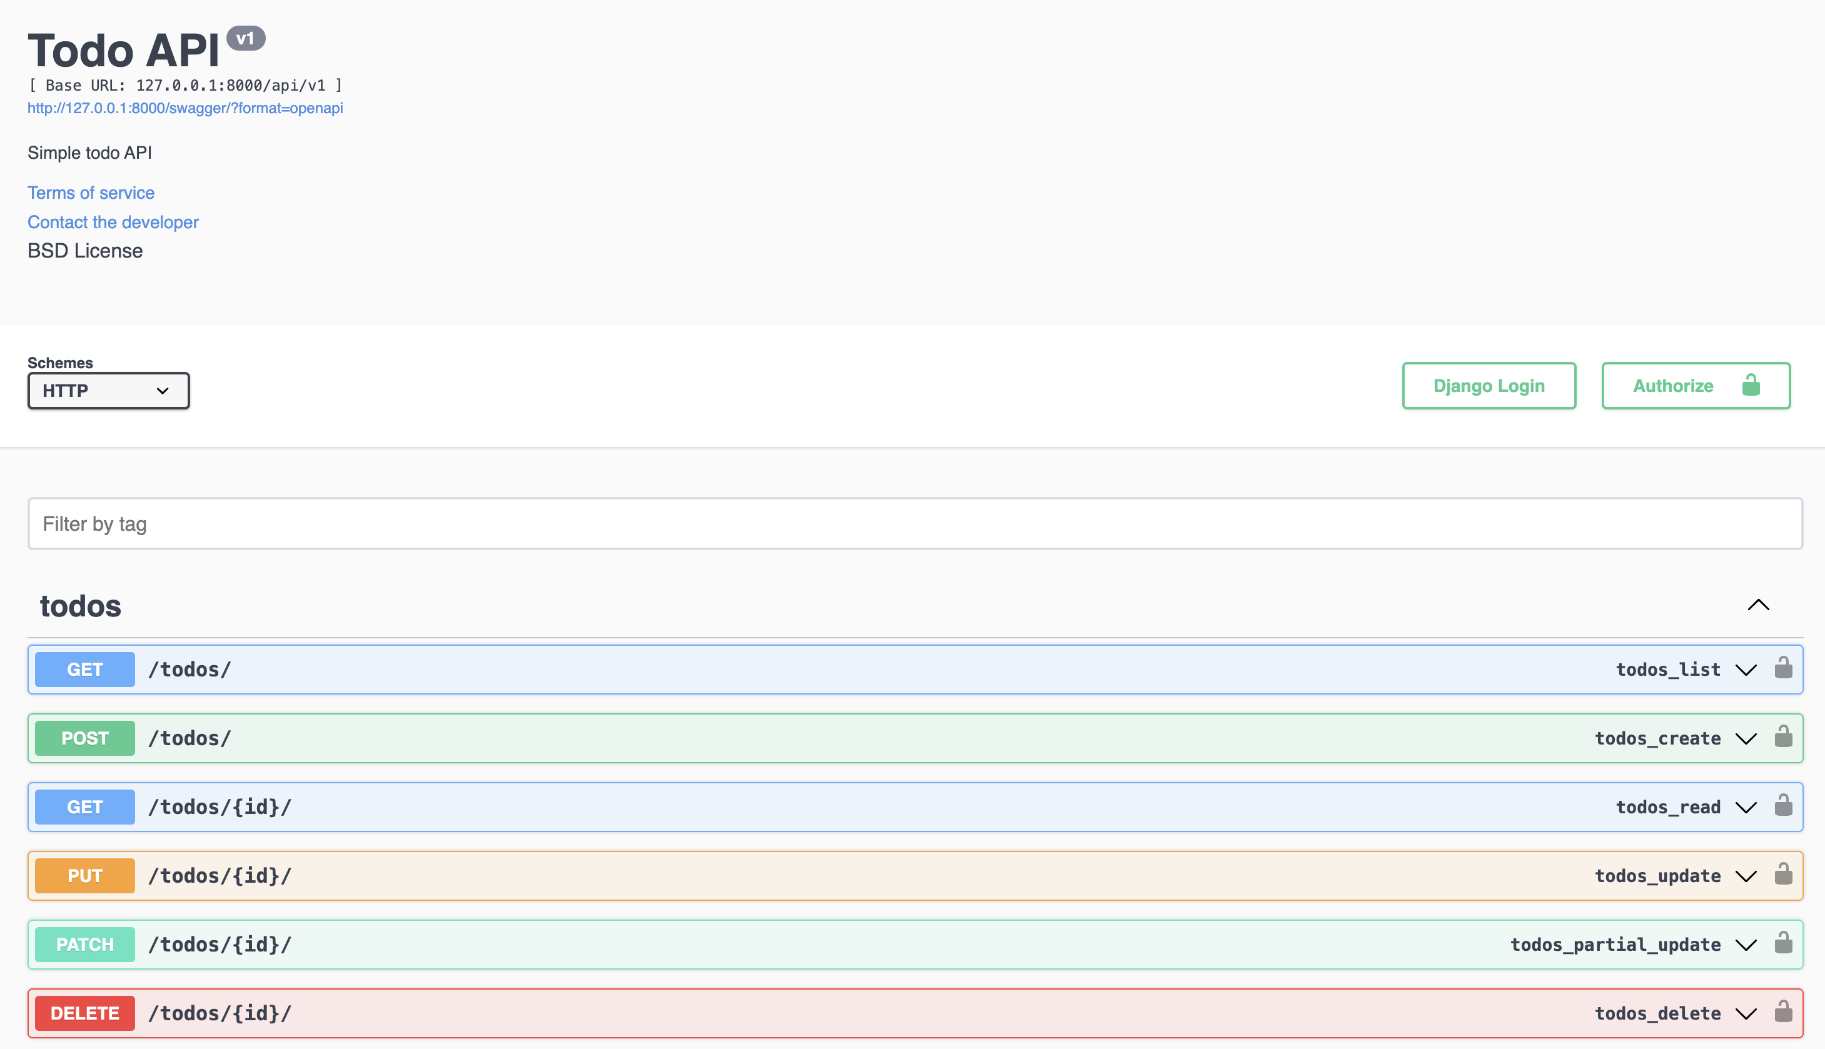Select the todos section tab label
Screen dimensions: 1825x1049
coord(80,605)
